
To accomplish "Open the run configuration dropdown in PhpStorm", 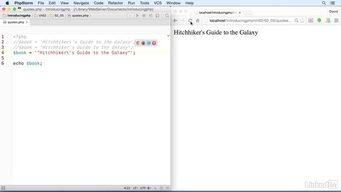I will pos(130,15).
